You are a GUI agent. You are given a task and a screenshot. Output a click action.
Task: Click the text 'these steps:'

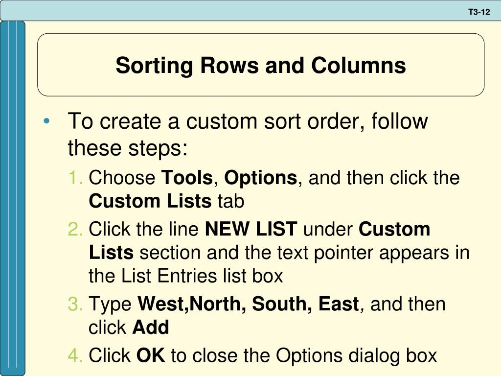click(128, 149)
